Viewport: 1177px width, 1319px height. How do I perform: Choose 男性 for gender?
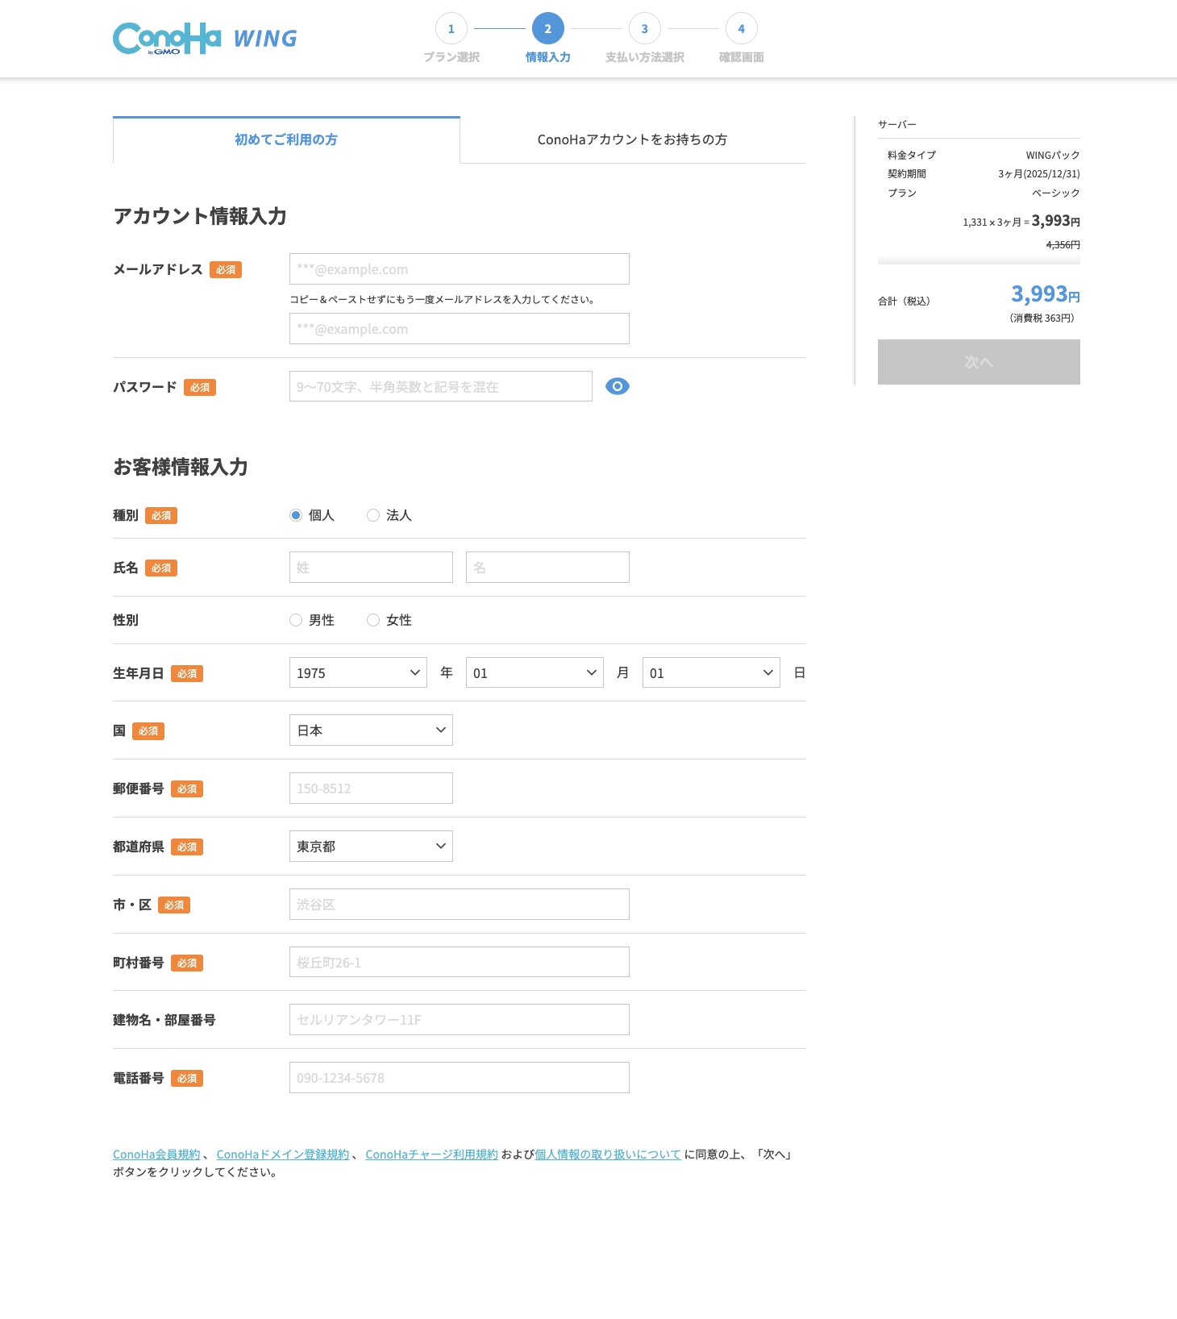296,620
